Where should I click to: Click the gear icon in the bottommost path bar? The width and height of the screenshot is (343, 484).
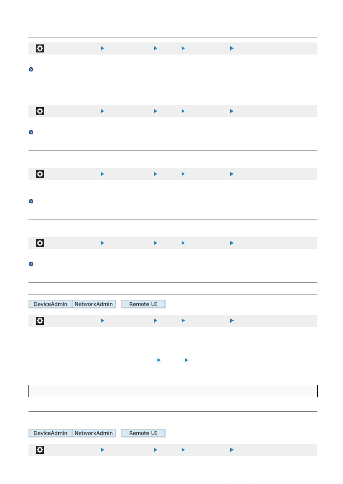(40, 450)
